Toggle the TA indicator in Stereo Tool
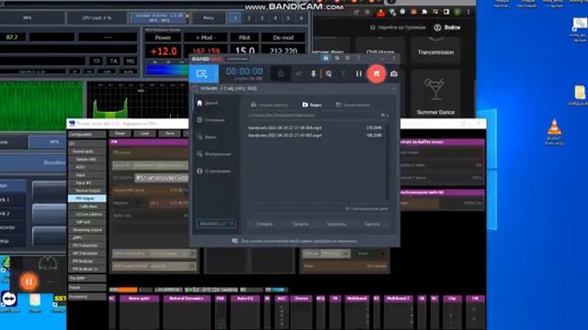This screenshot has height=330, width=588. pyautogui.click(x=114, y=61)
